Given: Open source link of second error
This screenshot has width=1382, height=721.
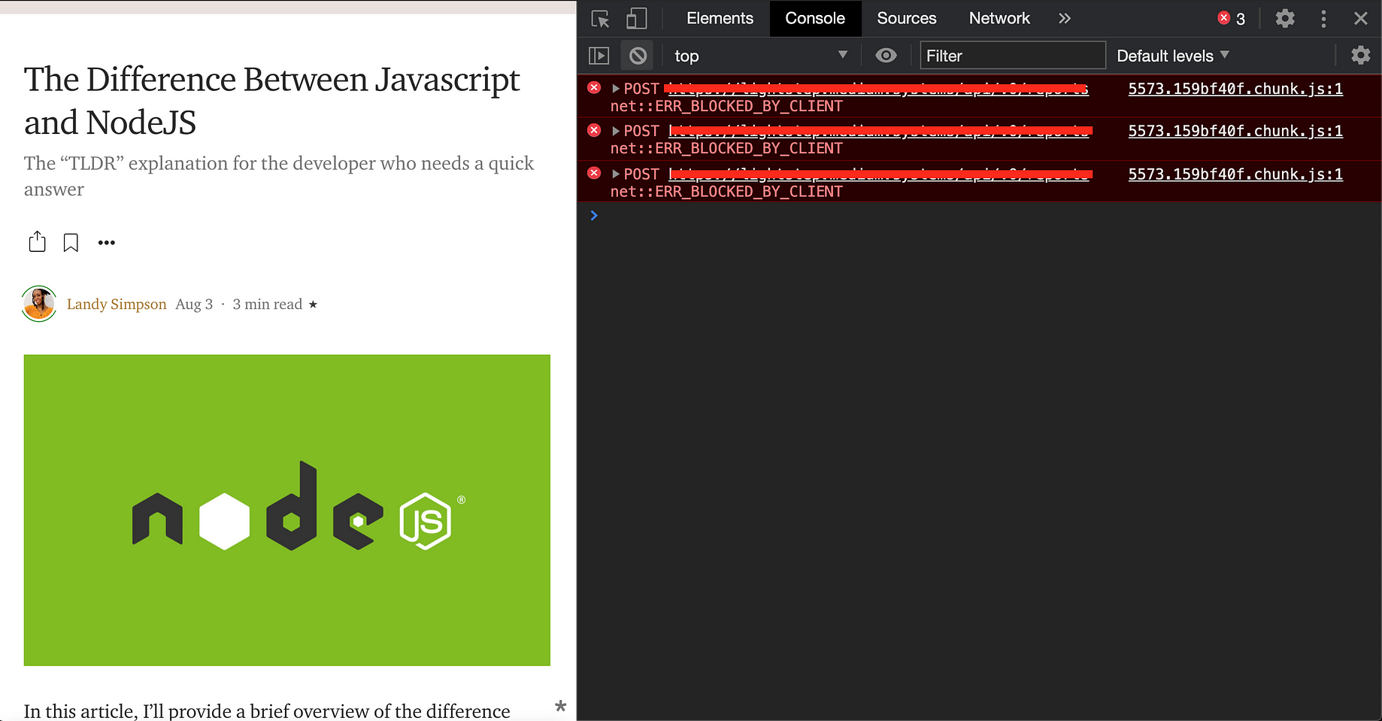Looking at the screenshot, I should click(x=1235, y=131).
